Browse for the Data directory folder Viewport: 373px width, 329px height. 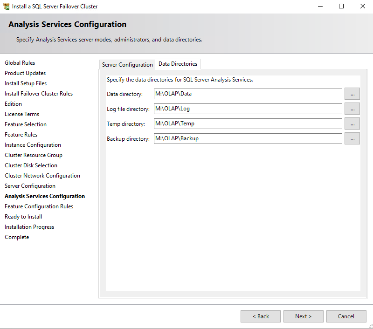coord(352,94)
